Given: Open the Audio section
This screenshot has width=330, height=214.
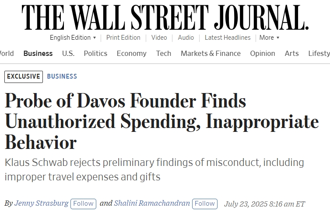Looking at the screenshot, I should (x=186, y=38).
